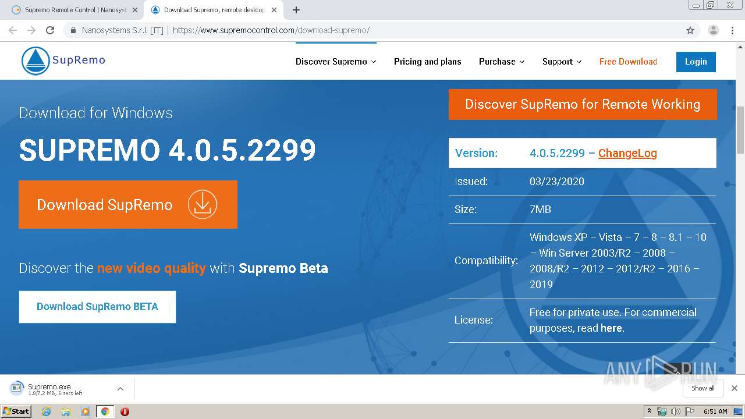The width and height of the screenshot is (745, 419).
Task: Bookmark this page with the star icon
Action: pos(690,30)
